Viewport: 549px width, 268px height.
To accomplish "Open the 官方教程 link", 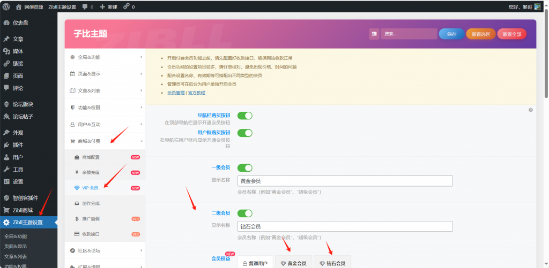I will click(196, 93).
